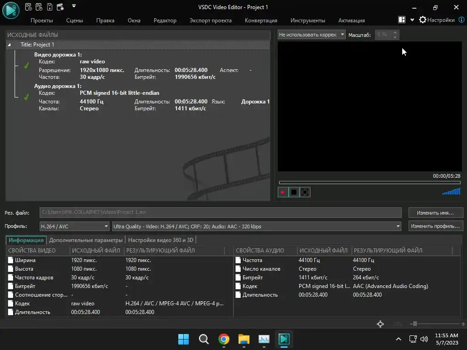The width and height of the screenshot is (467, 350).
Task: Open the Проекты menu
Action: [42, 20]
